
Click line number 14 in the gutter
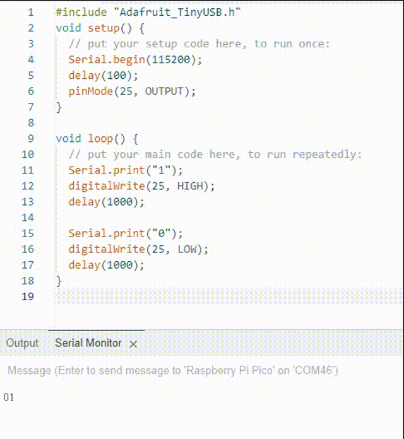click(x=27, y=218)
